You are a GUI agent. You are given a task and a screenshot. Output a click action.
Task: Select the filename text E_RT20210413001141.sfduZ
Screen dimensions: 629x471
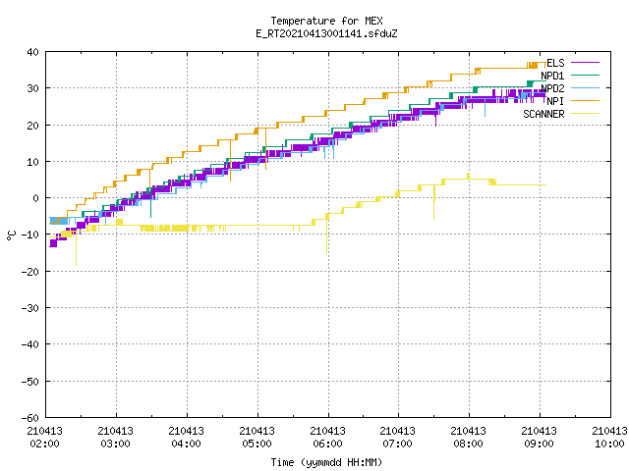coord(326,33)
